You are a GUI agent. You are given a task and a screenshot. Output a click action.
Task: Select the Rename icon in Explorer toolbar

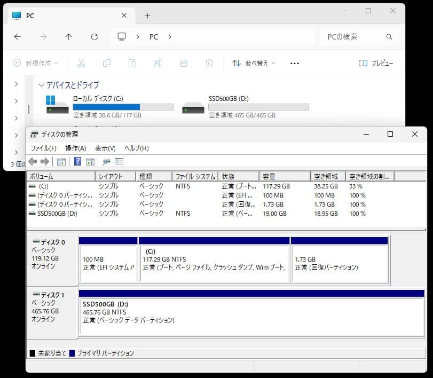(x=158, y=63)
